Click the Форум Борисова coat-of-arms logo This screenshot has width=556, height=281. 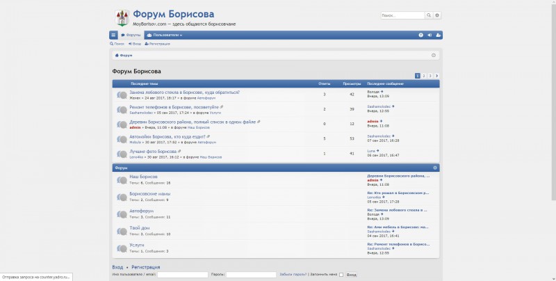122,18
